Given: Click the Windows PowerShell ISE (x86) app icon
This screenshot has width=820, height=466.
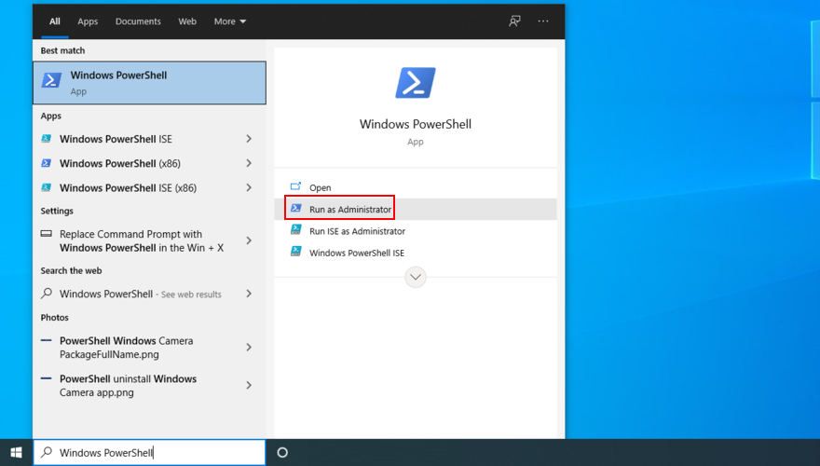Looking at the screenshot, I should 46,187.
